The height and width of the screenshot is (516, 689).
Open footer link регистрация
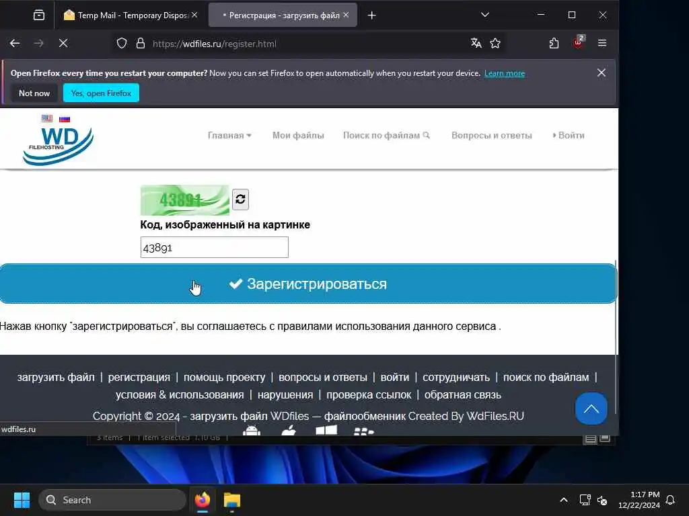[139, 378]
